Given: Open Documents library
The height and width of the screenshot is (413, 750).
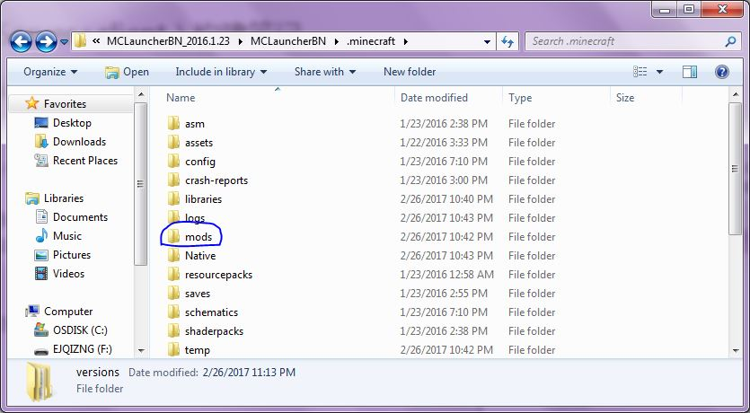Looking at the screenshot, I should click(80, 217).
